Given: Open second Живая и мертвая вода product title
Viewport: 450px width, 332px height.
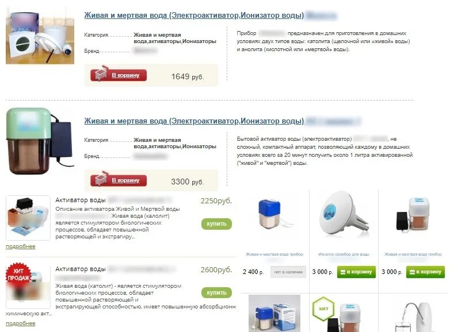Looking at the screenshot, I should click(194, 121).
